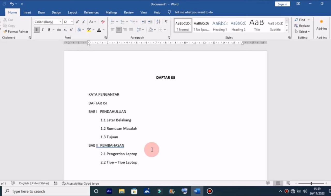
Task: Toggle Italic formatting
Action: point(43,30)
